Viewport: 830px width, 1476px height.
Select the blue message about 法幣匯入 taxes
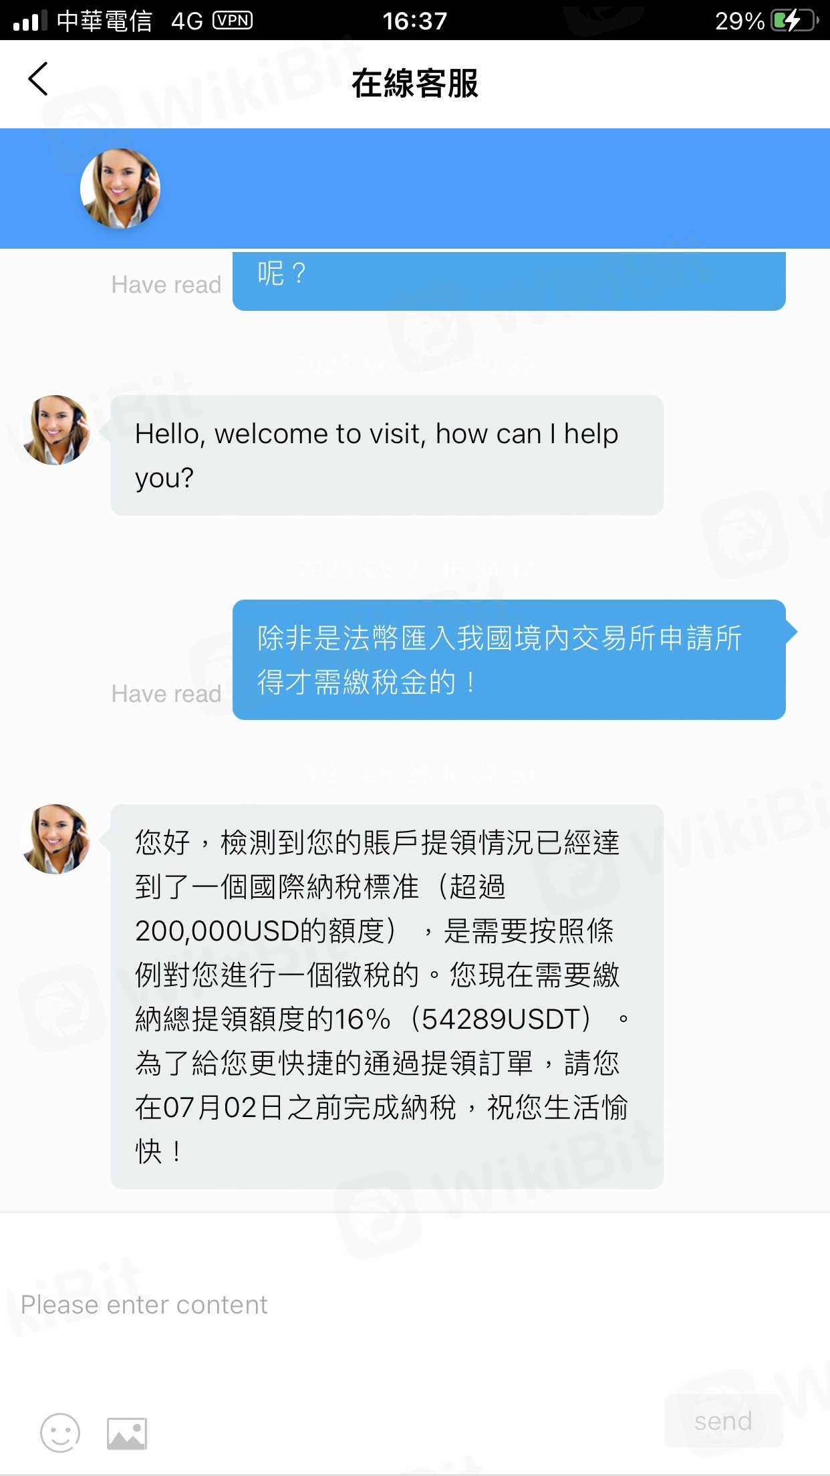[509, 660]
